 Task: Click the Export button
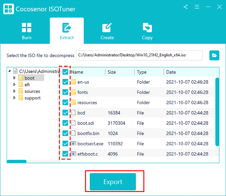(113, 182)
